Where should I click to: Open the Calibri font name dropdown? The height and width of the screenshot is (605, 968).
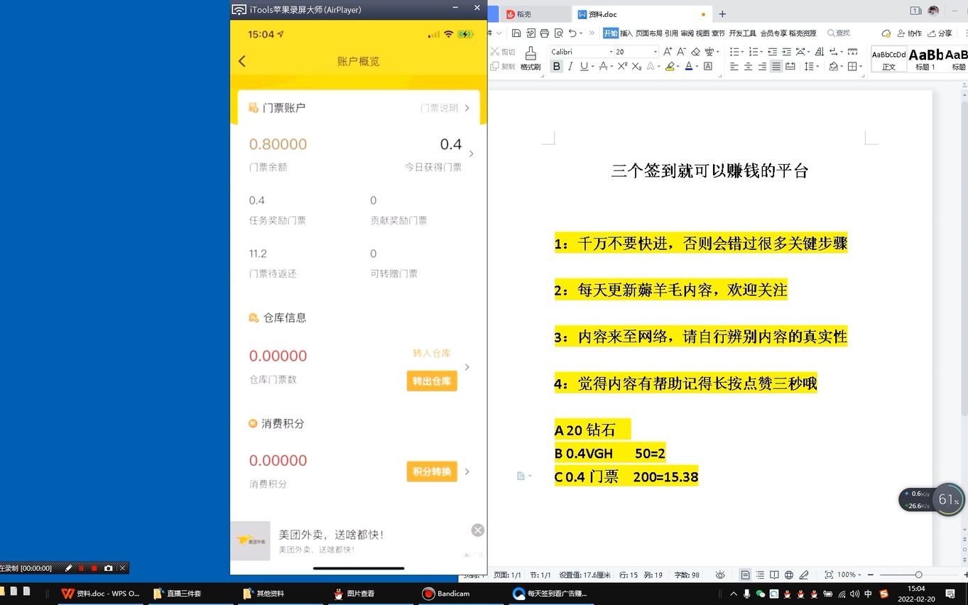click(611, 51)
